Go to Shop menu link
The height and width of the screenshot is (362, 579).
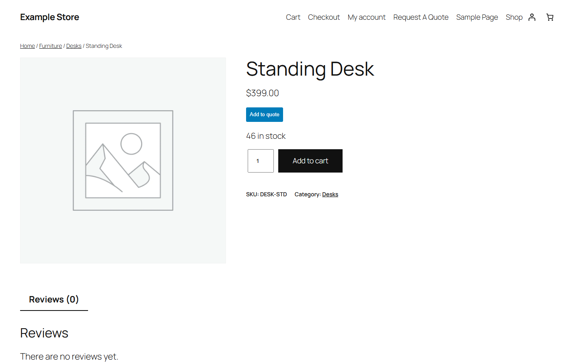[x=514, y=17]
